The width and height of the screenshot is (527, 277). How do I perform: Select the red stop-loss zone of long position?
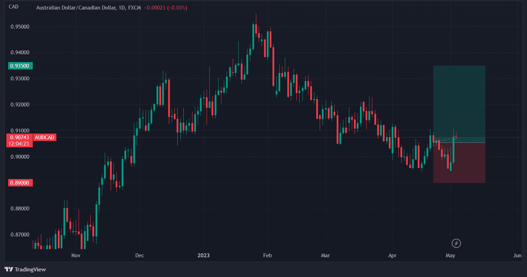(x=459, y=163)
